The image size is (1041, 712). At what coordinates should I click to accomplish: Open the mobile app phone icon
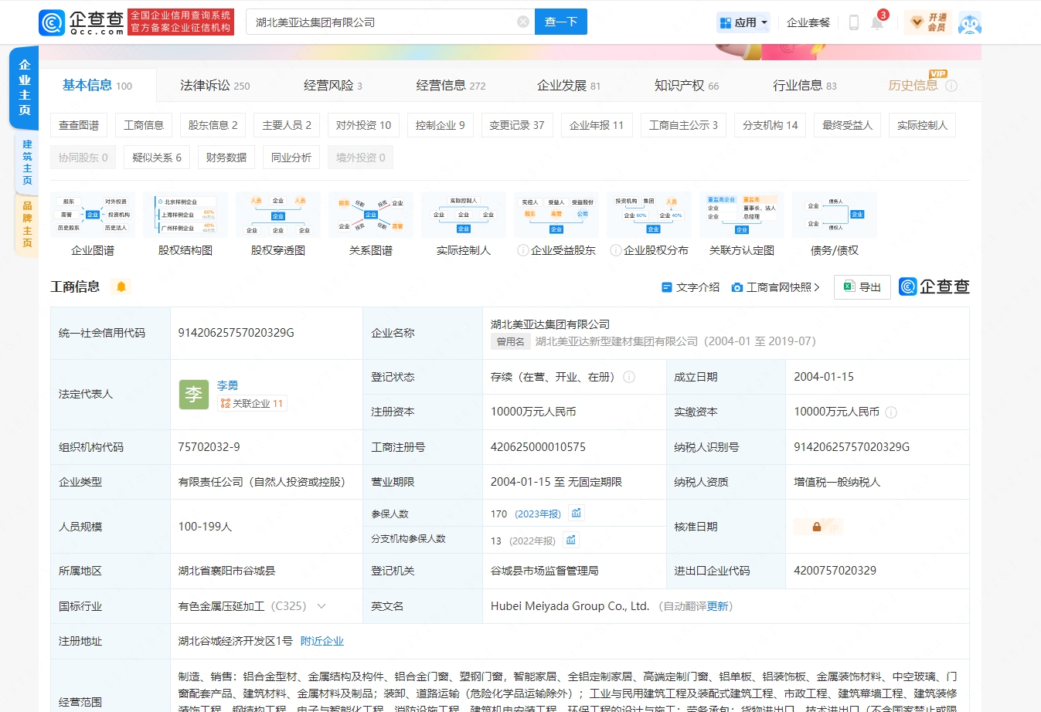(854, 22)
